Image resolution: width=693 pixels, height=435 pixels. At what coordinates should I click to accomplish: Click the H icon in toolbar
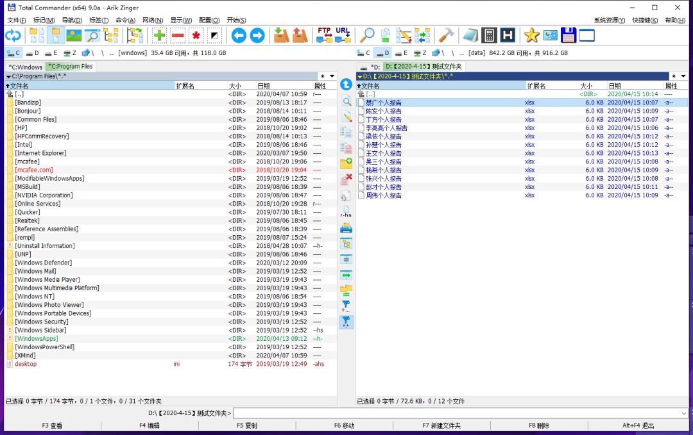point(508,36)
